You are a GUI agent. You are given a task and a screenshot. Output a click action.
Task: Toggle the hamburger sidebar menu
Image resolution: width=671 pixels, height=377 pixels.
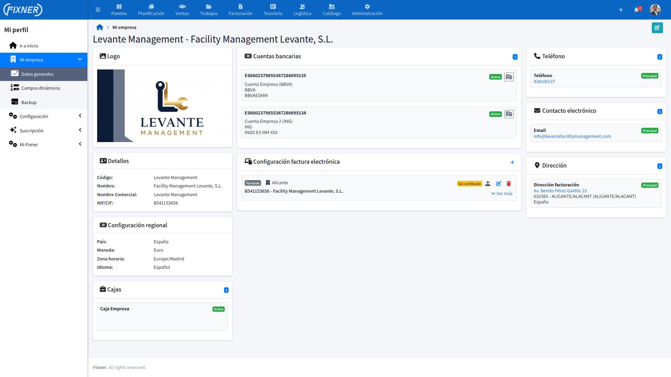[98, 10]
